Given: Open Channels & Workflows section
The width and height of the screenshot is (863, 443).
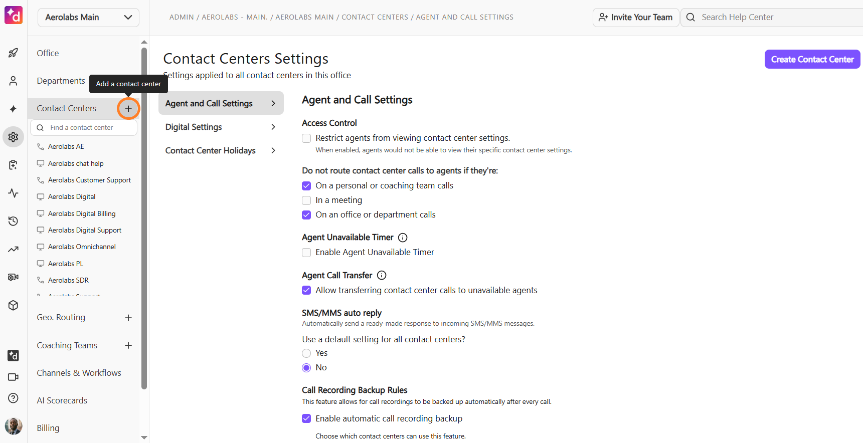Looking at the screenshot, I should pos(79,373).
